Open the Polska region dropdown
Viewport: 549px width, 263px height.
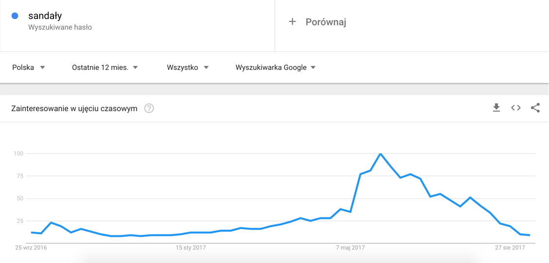pyautogui.click(x=29, y=67)
